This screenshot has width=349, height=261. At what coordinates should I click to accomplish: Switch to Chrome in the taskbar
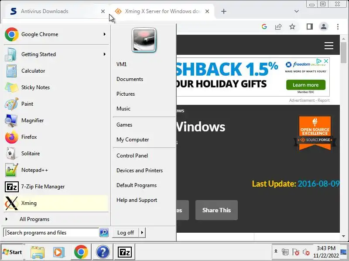click(x=81, y=252)
